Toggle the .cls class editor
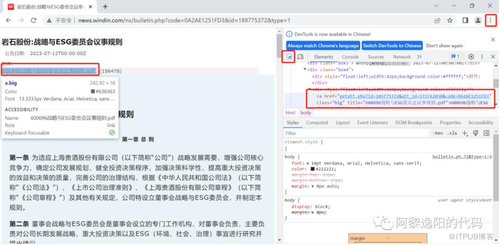Viewport: 499px width, 245px height. 452,133
